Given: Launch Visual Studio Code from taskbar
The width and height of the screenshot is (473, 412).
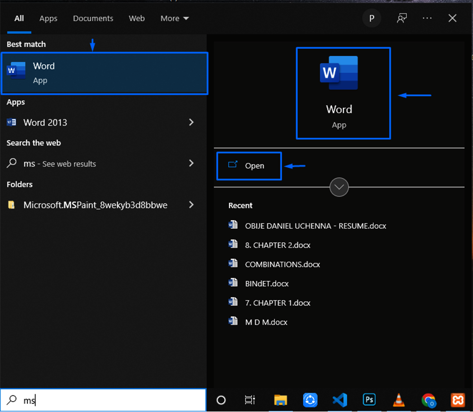Looking at the screenshot, I should click(340, 400).
